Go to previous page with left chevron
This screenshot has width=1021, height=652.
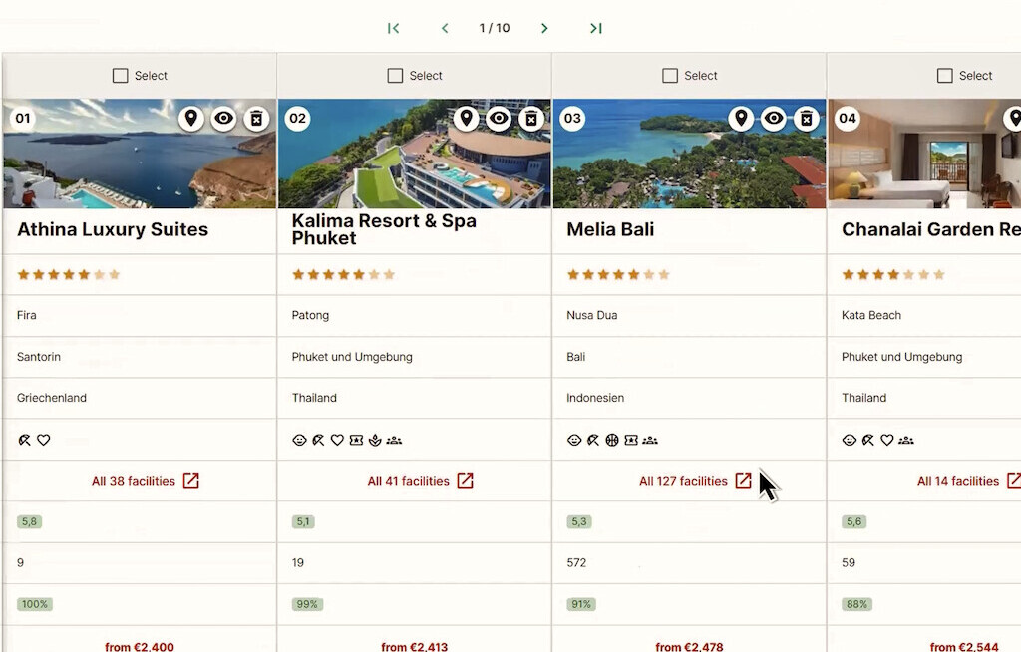pos(445,28)
